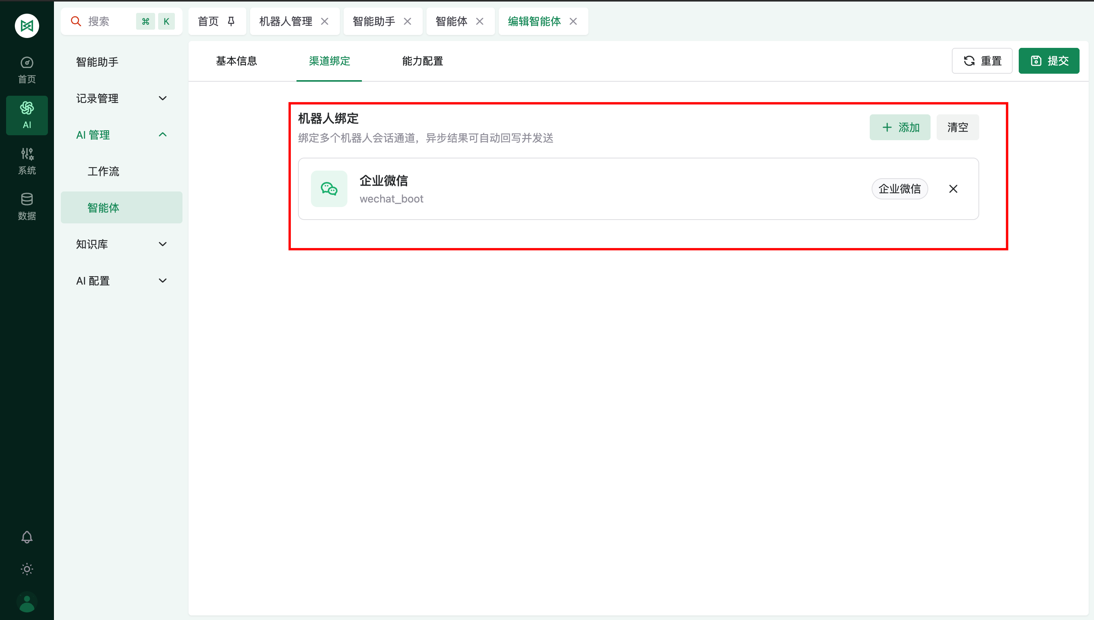
Task: Switch to the 能力配置 tab
Action: [422, 61]
